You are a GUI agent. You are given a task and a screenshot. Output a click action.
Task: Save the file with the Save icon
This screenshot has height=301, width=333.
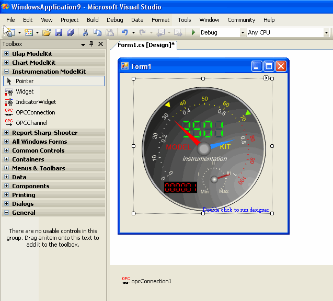point(59,32)
